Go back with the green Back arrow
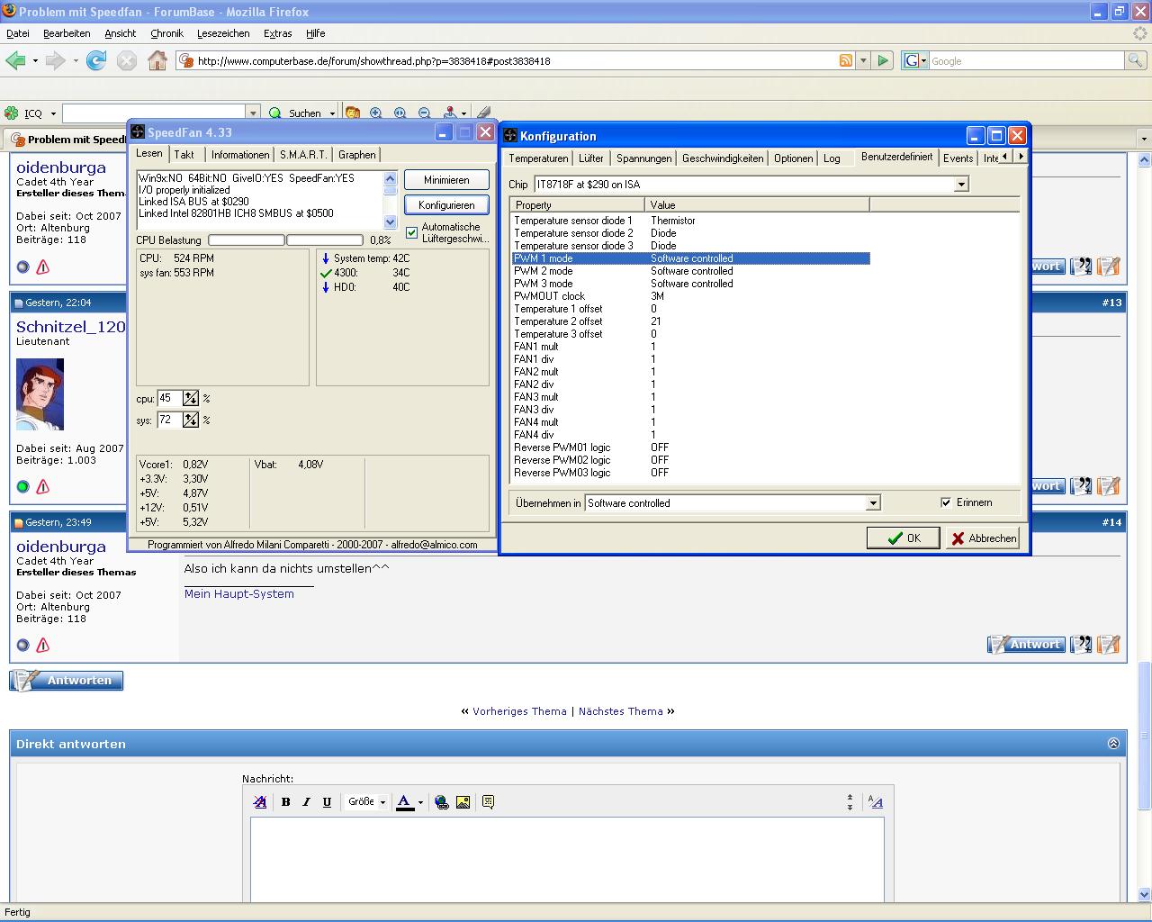The image size is (1152, 922). click(15, 60)
